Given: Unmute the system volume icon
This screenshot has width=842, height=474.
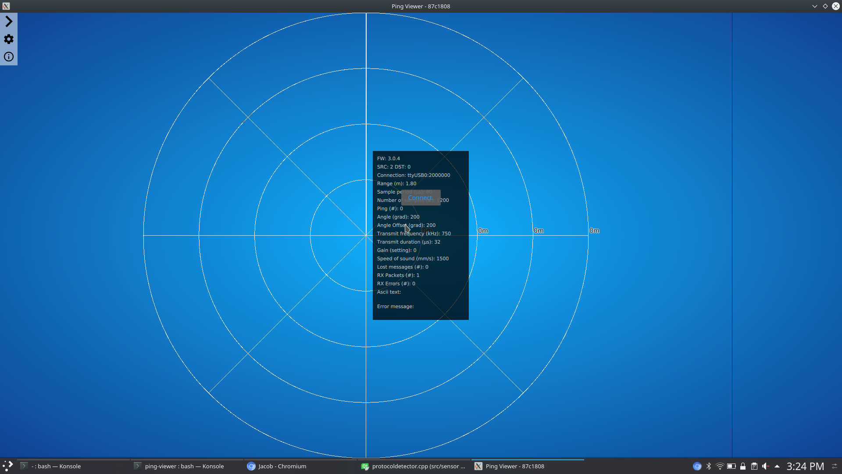Looking at the screenshot, I should [x=766, y=466].
